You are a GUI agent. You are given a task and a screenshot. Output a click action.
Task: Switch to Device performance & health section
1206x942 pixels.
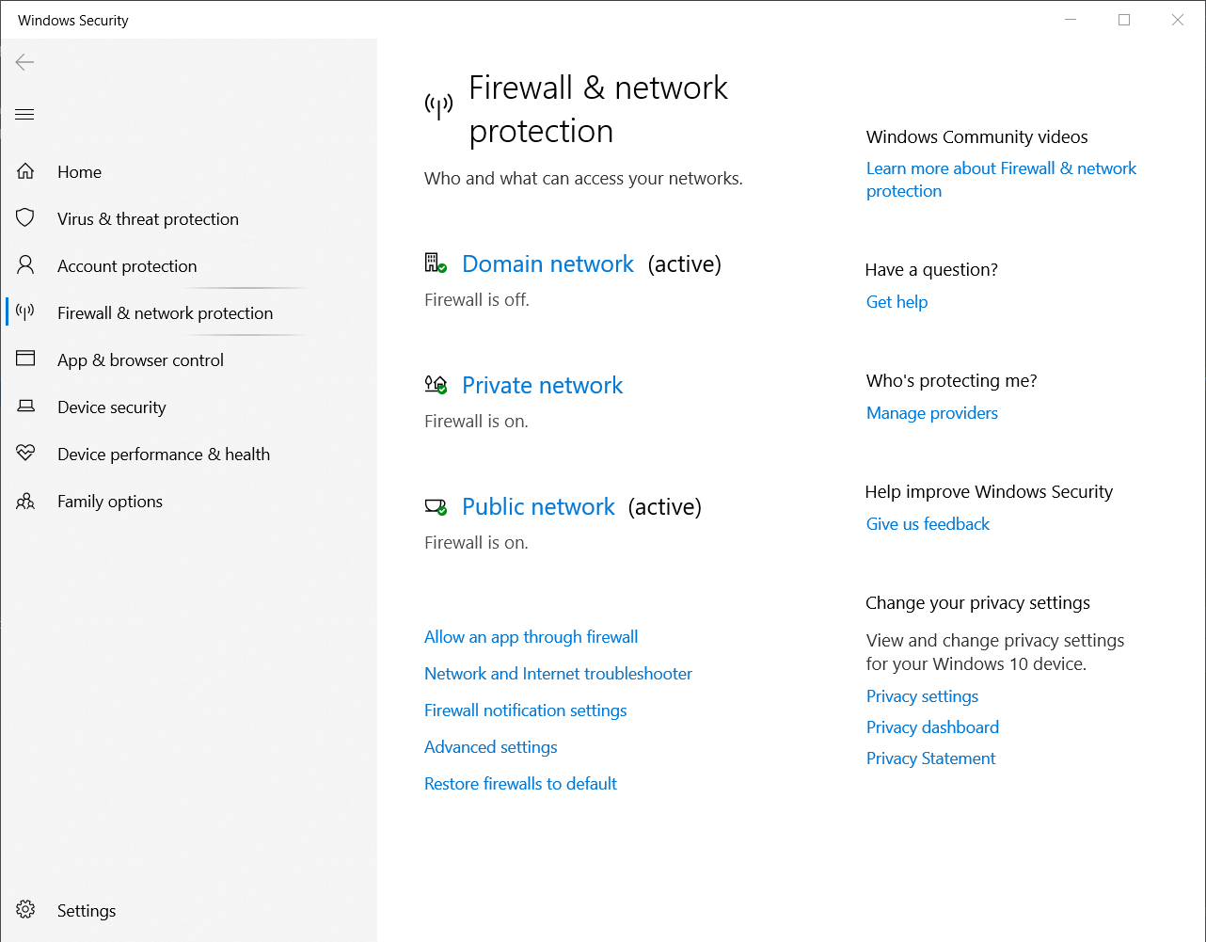[x=164, y=454]
